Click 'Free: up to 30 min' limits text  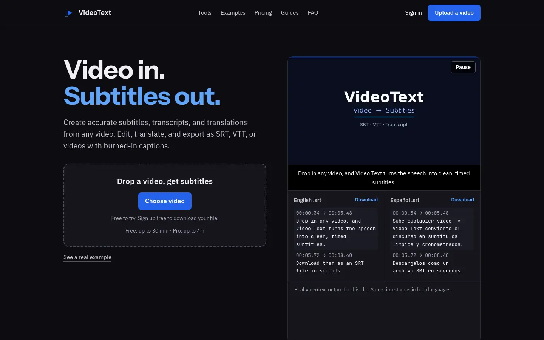(165, 231)
